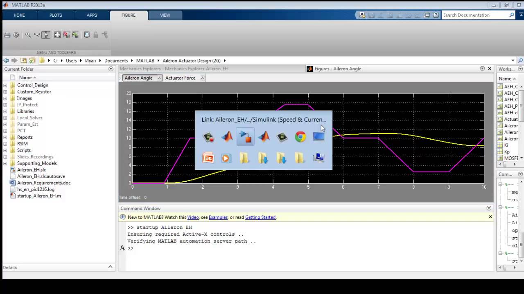Click the fx function browser icon
This screenshot has height=294, width=524.
pos(122,248)
